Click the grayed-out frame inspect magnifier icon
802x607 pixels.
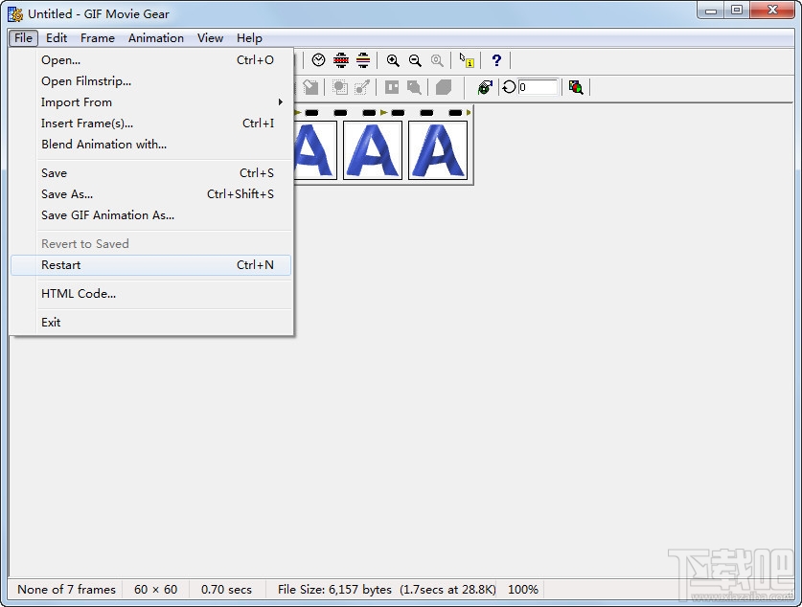coord(414,87)
